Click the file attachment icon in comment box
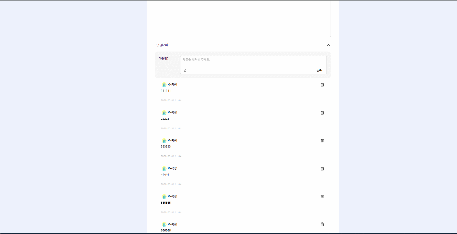The image size is (457, 234). (185, 70)
